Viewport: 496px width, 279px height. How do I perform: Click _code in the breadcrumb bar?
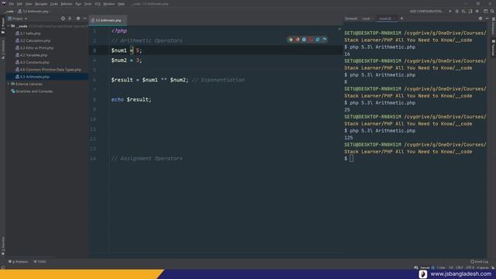tap(9, 12)
